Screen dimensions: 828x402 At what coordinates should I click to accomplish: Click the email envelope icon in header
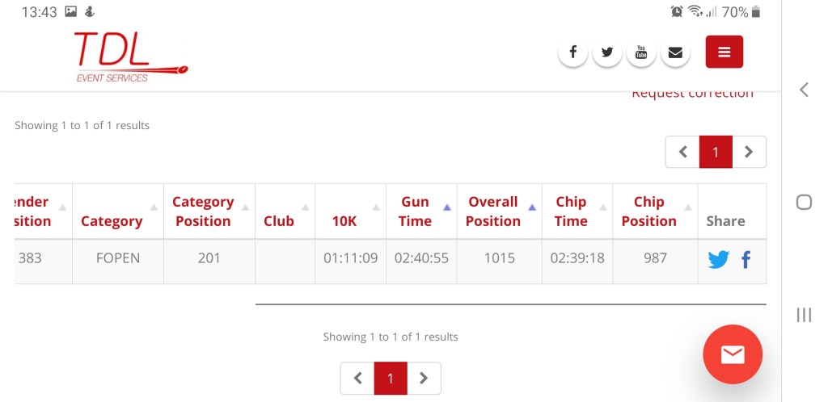[x=675, y=52]
